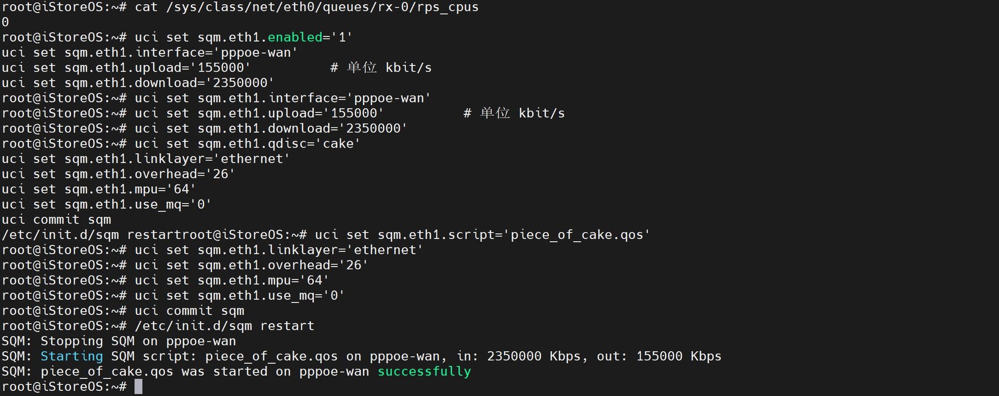
Task: Click 'Stopping SQM on pppoe-wan' message
Action: [x=138, y=341]
